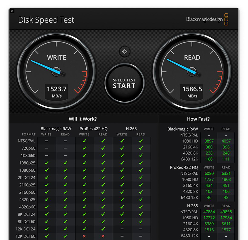Screen dimensions: 248x240
Task: Click the red X for ProRes 12K DCI 60 read
Action: (103, 236)
